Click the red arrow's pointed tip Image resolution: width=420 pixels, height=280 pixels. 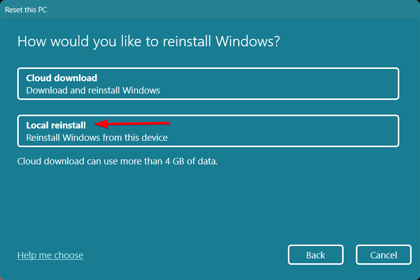[x=96, y=125]
